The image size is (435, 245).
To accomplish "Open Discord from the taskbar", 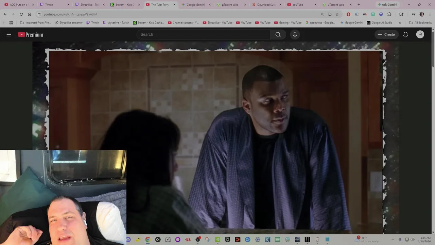I will (x=128, y=240).
